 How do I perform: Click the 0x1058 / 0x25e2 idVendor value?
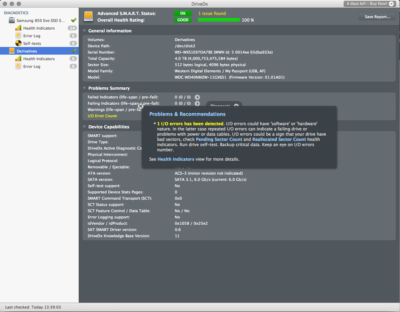(191, 223)
